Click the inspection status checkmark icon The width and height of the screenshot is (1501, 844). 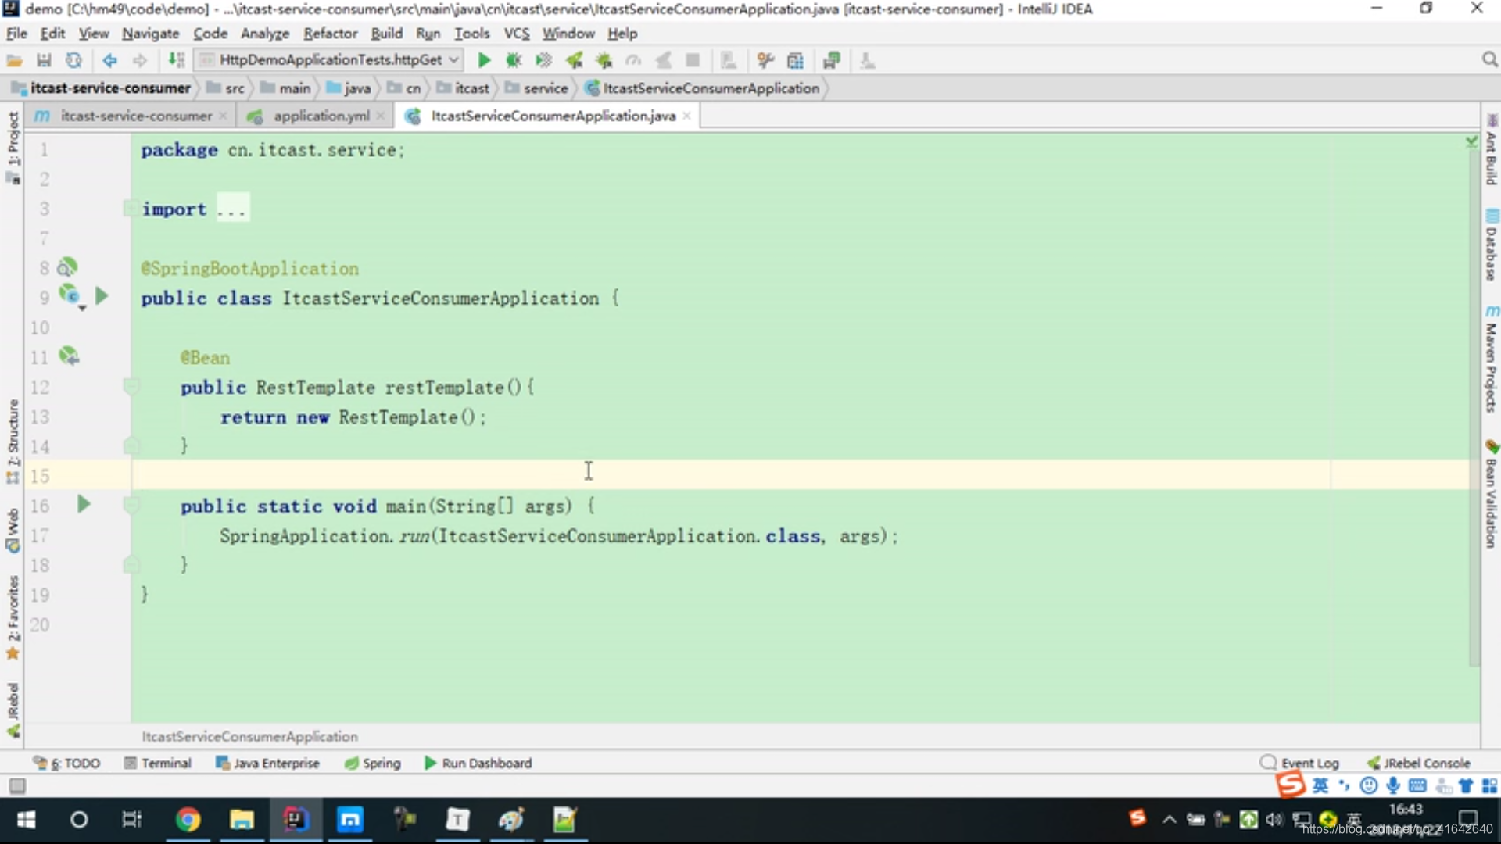pyautogui.click(x=1471, y=141)
